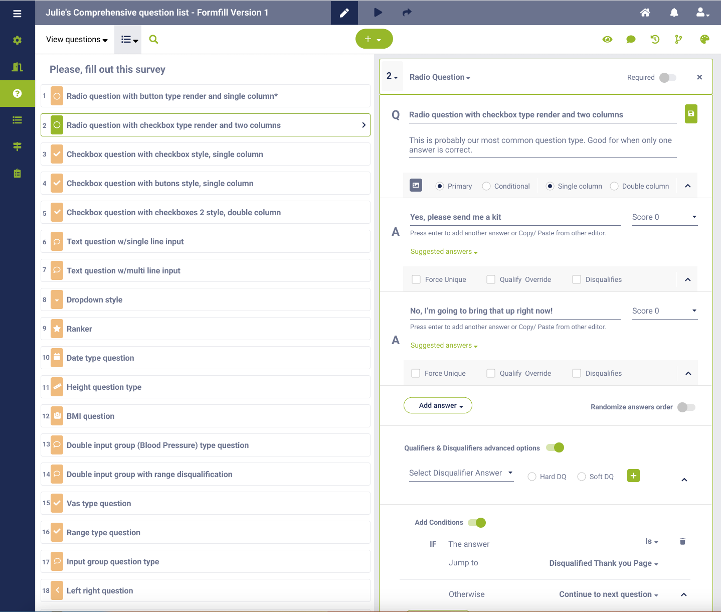Open notifications bell

click(674, 13)
